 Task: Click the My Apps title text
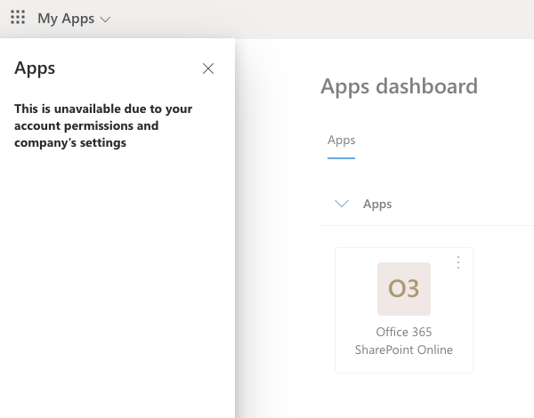tap(65, 19)
